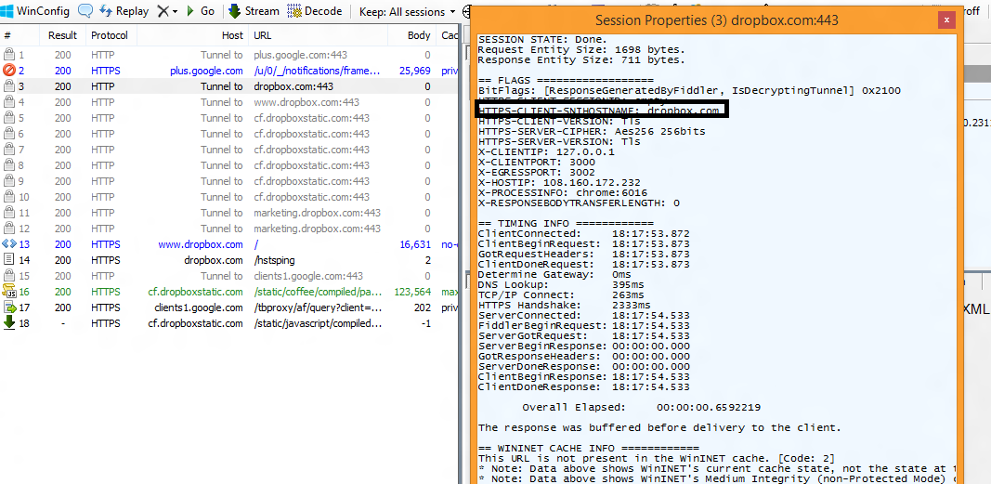This screenshot has width=991, height=484.
Task: Click the green Go play icon
Action: [x=189, y=11]
